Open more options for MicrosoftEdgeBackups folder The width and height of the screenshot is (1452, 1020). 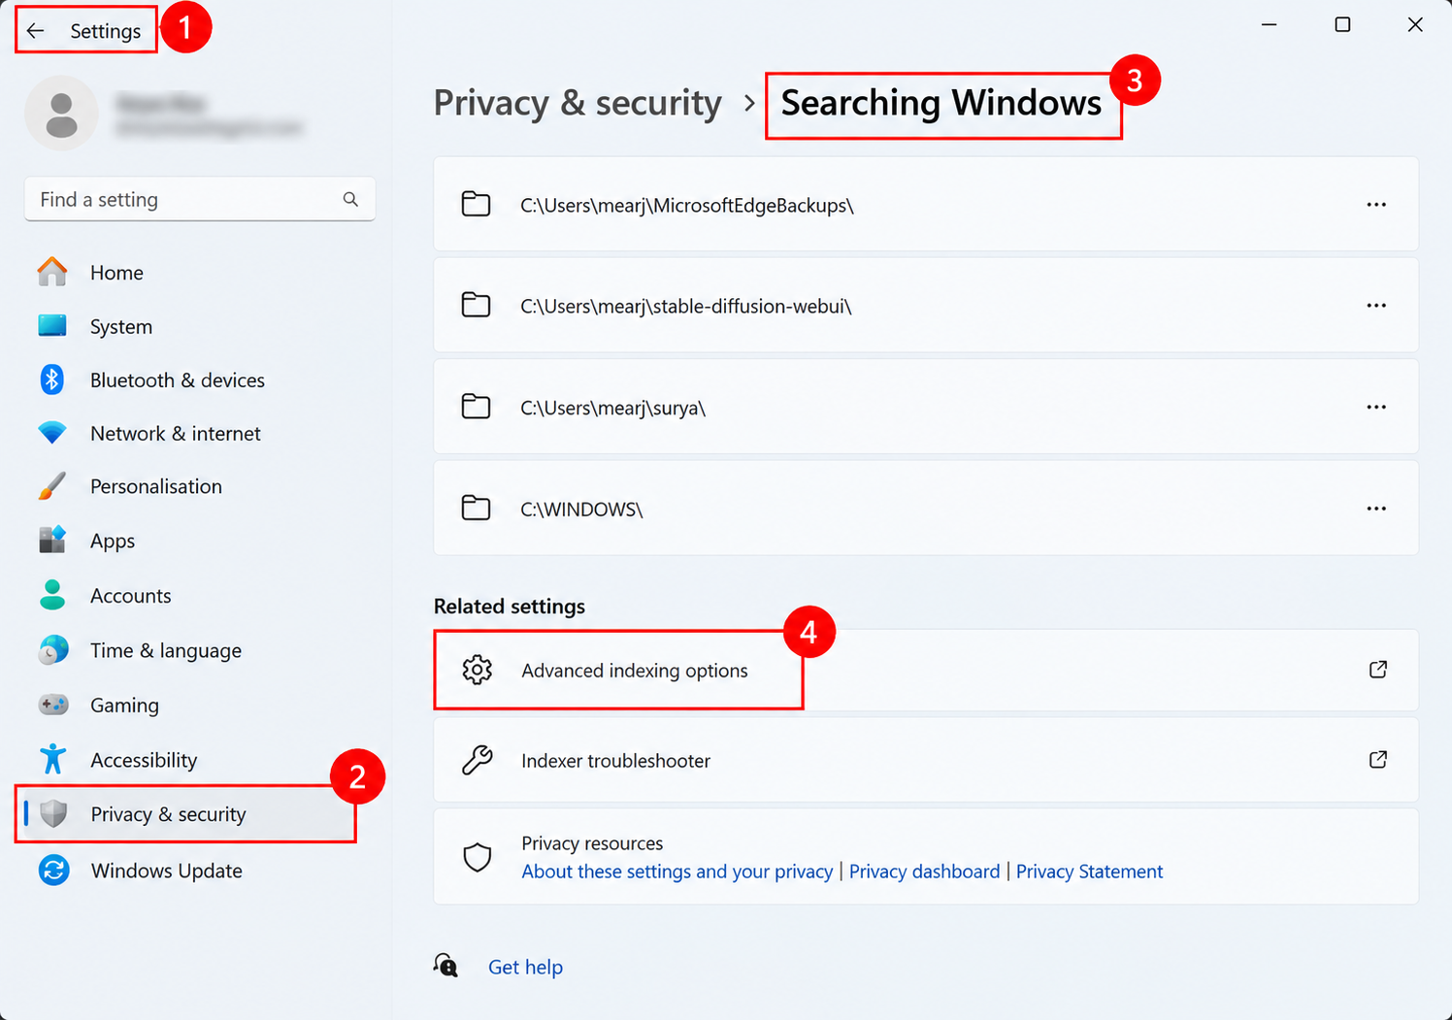[x=1376, y=205]
